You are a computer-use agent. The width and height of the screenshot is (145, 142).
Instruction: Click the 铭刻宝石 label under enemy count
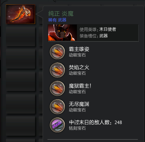pyautogui.click(x=77, y=128)
